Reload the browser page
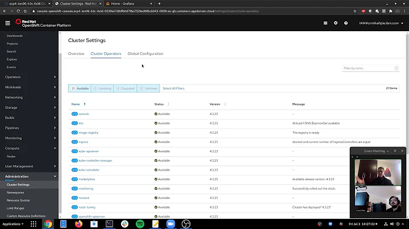 (18, 11)
